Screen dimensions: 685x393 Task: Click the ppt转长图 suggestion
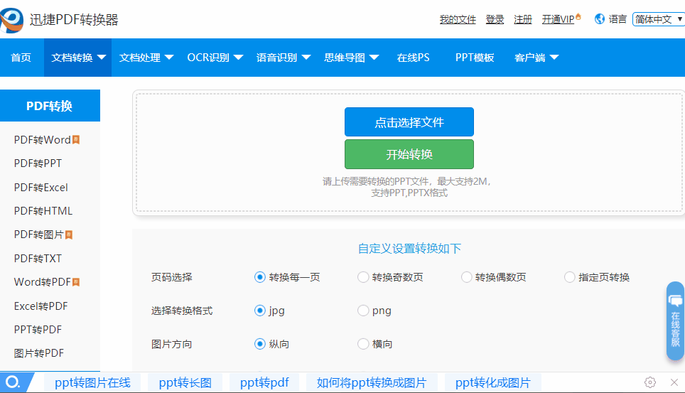185,383
